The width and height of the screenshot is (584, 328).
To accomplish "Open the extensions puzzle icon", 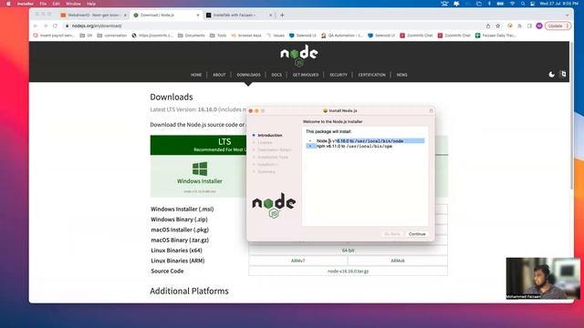I will click(x=519, y=26).
